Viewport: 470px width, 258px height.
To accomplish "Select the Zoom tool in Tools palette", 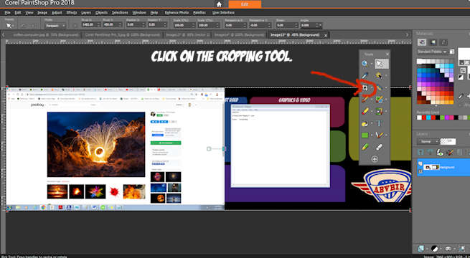I will pyautogui.click(x=365, y=64).
